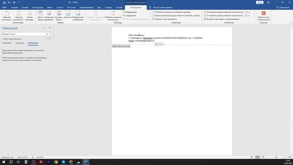Open Сведения о документе document info
Viewport: 293px width, 165px height.
[x=49, y=16]
